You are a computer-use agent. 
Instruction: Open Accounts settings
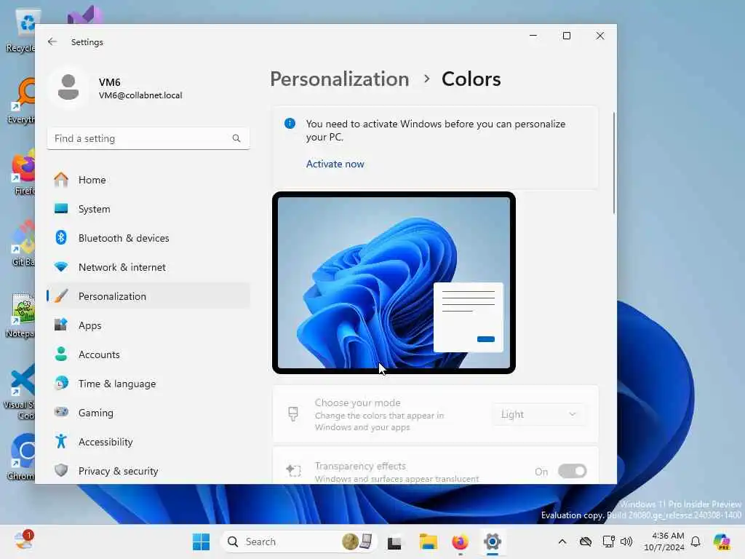pyautogui.click(x=148, y=354)
